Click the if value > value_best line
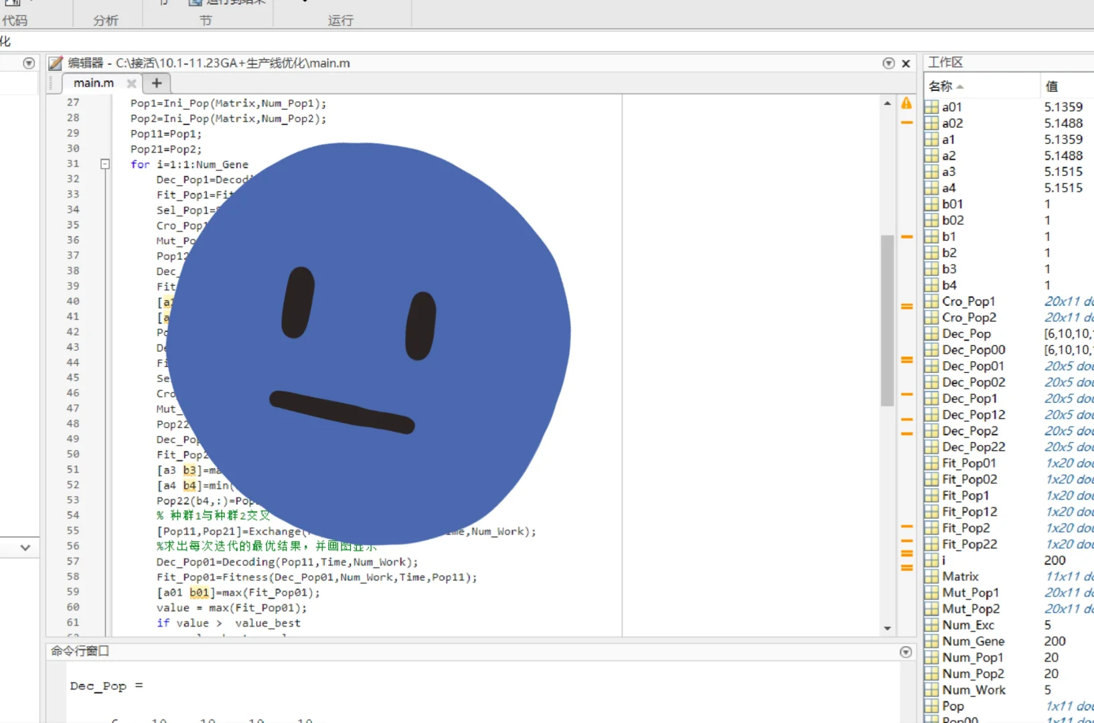Viewport: 1094px width, 723px height. pos(228,623)
